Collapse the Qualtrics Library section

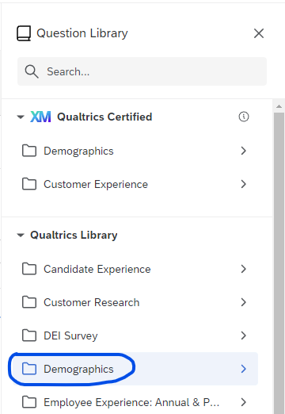pyautogui.click(x=21, y=235)
